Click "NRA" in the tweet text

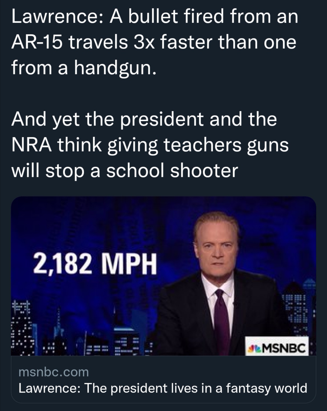31,145
